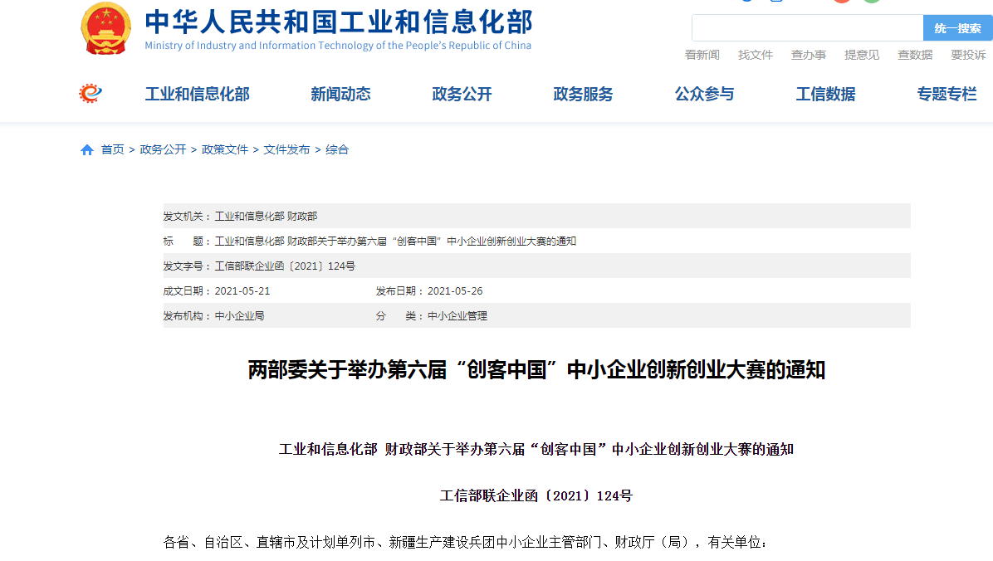993x561 pixels.
Task: Go to 文件发布 breadcrumb link
Action: click(287, 150)
